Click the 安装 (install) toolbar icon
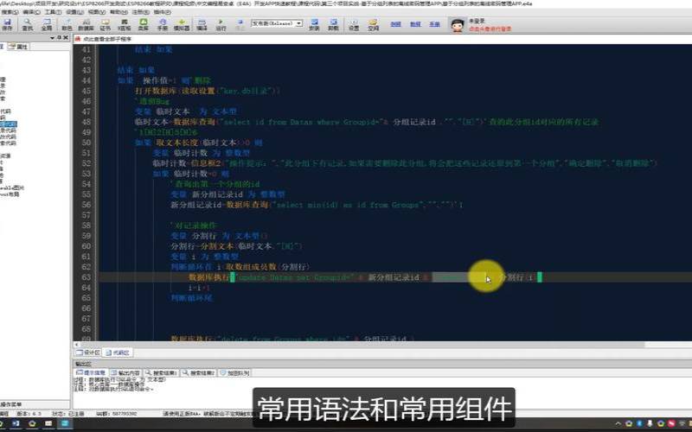Screen dimensions: 692x432 (314, 24)
